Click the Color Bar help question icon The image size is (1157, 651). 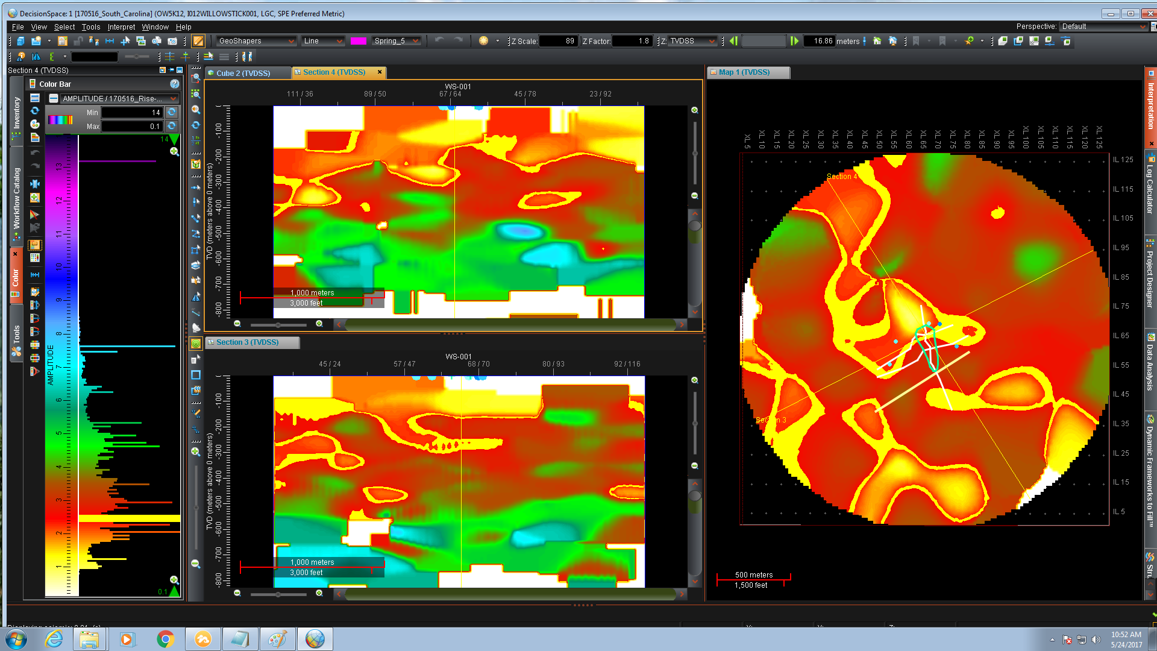pyautogui.click(x=175, y=84)
